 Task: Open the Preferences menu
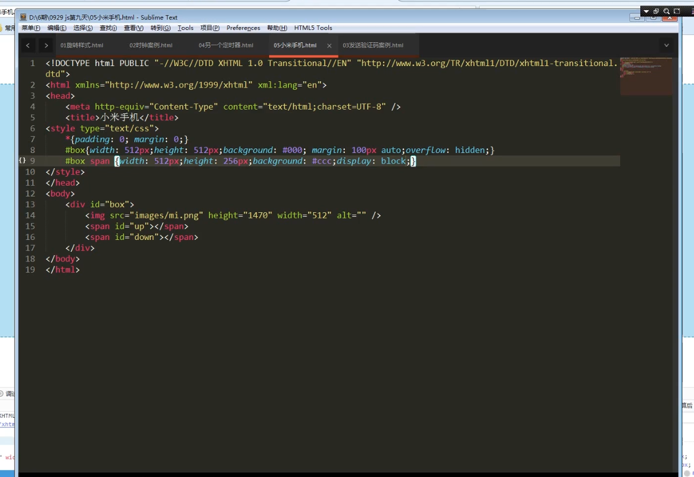coord(243,28)
